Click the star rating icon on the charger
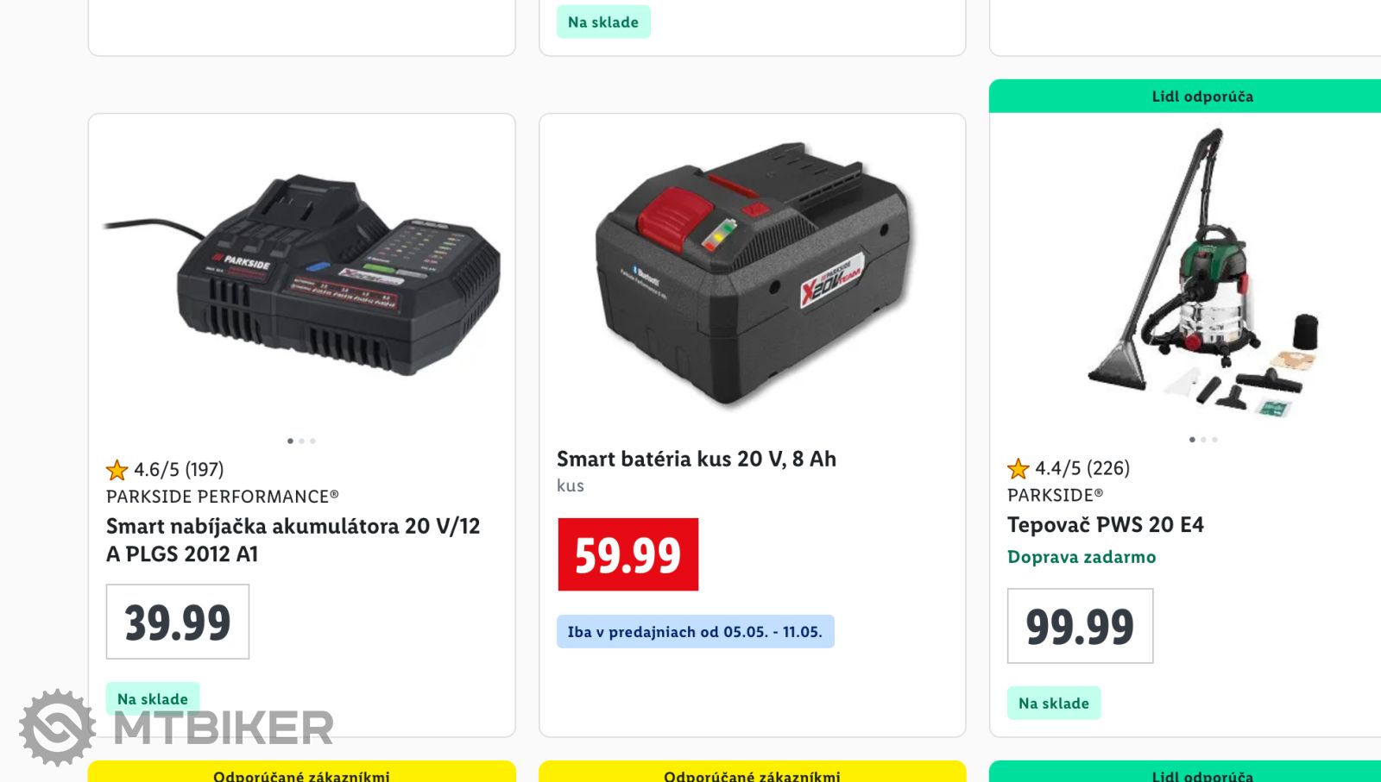The image size is (1381, 782). (117, 470)
